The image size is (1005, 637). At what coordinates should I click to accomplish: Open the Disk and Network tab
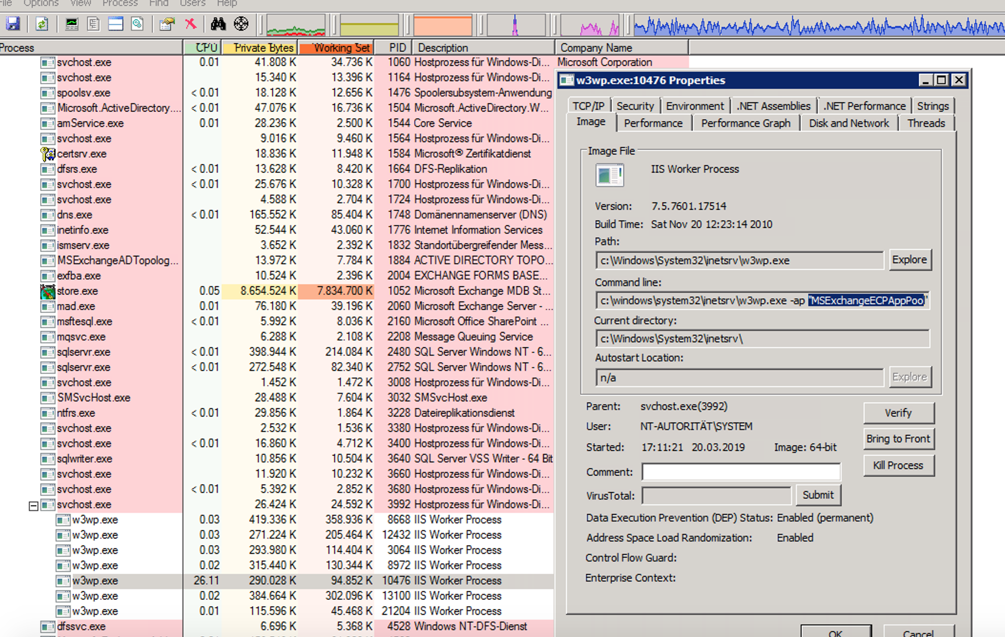tap(849, 123)
